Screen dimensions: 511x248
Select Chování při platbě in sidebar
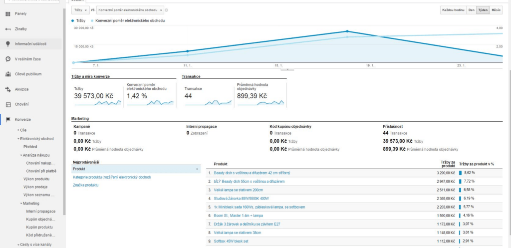tap(41, 171)
